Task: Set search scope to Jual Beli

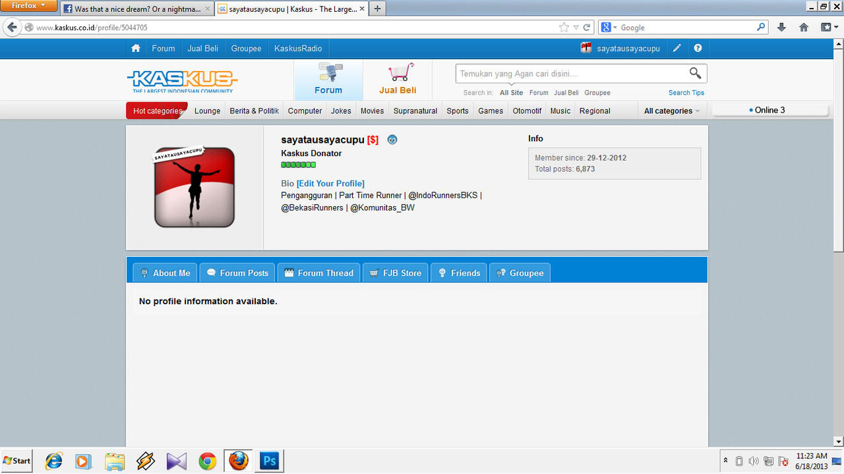Action: click(566, 93)
